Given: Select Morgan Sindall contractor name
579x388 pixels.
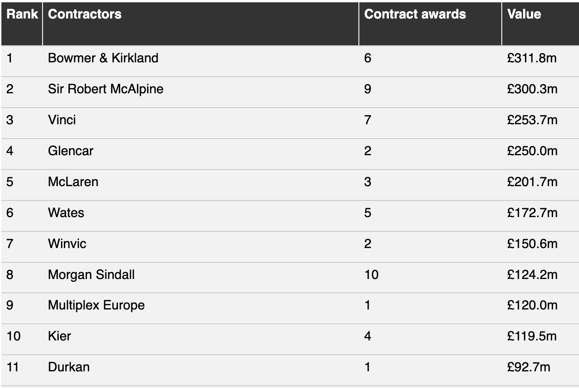Looking at the screenshot, I should pyautogui.click(x=92, y=275).
